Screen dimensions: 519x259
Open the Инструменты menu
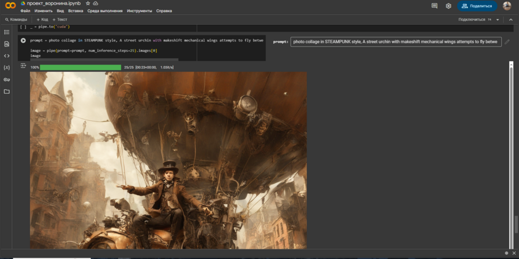point(140,11)
